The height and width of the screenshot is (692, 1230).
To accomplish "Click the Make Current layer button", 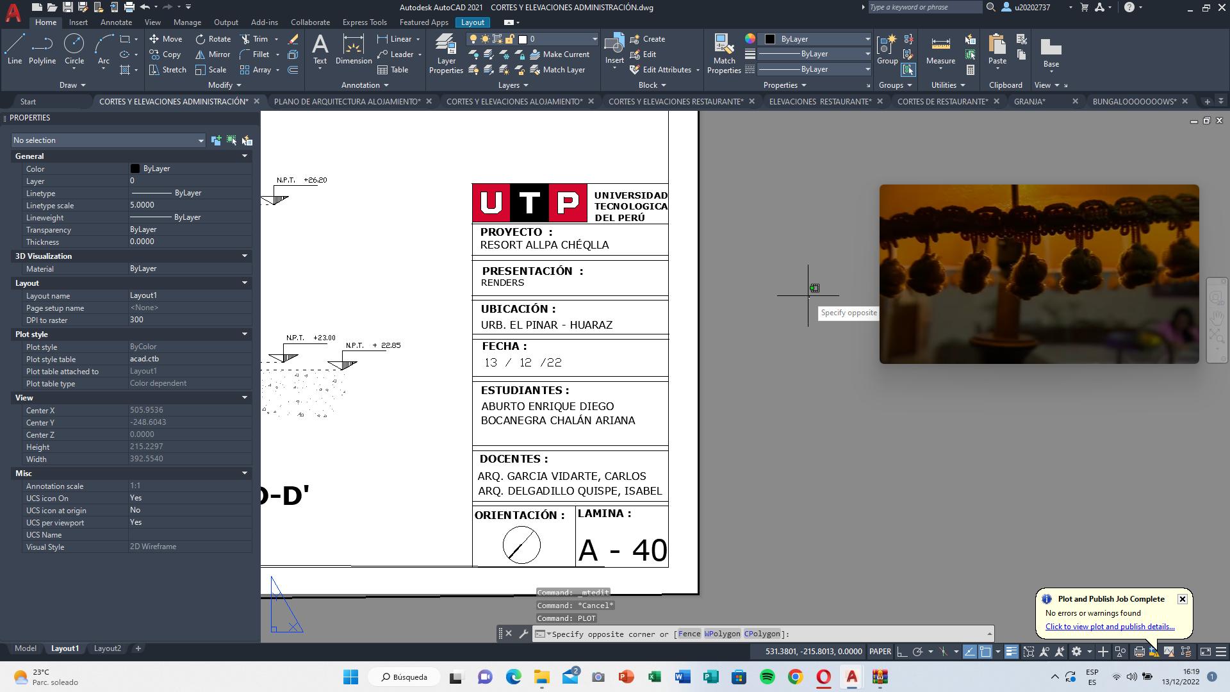I will pos(557,54).
